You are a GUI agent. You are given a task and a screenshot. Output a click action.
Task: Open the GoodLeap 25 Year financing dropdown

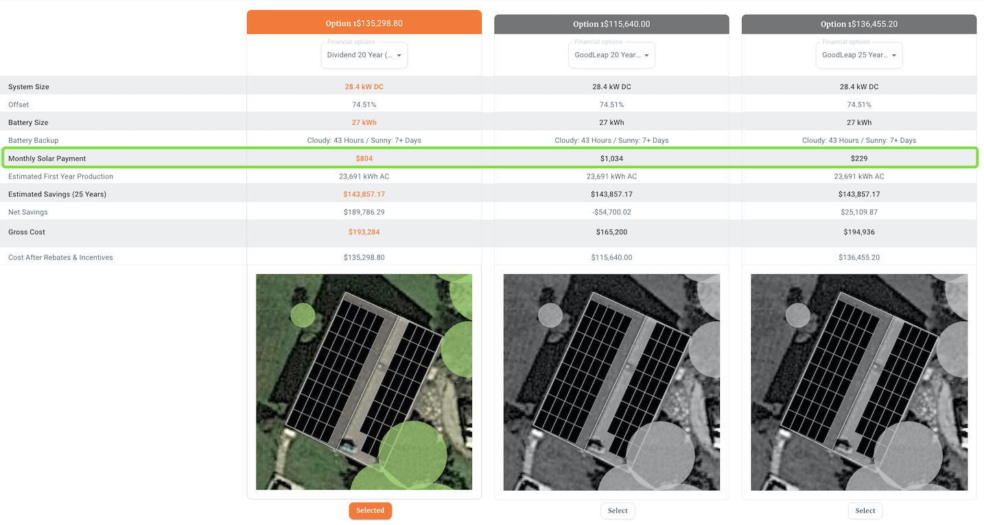(858, 55)
